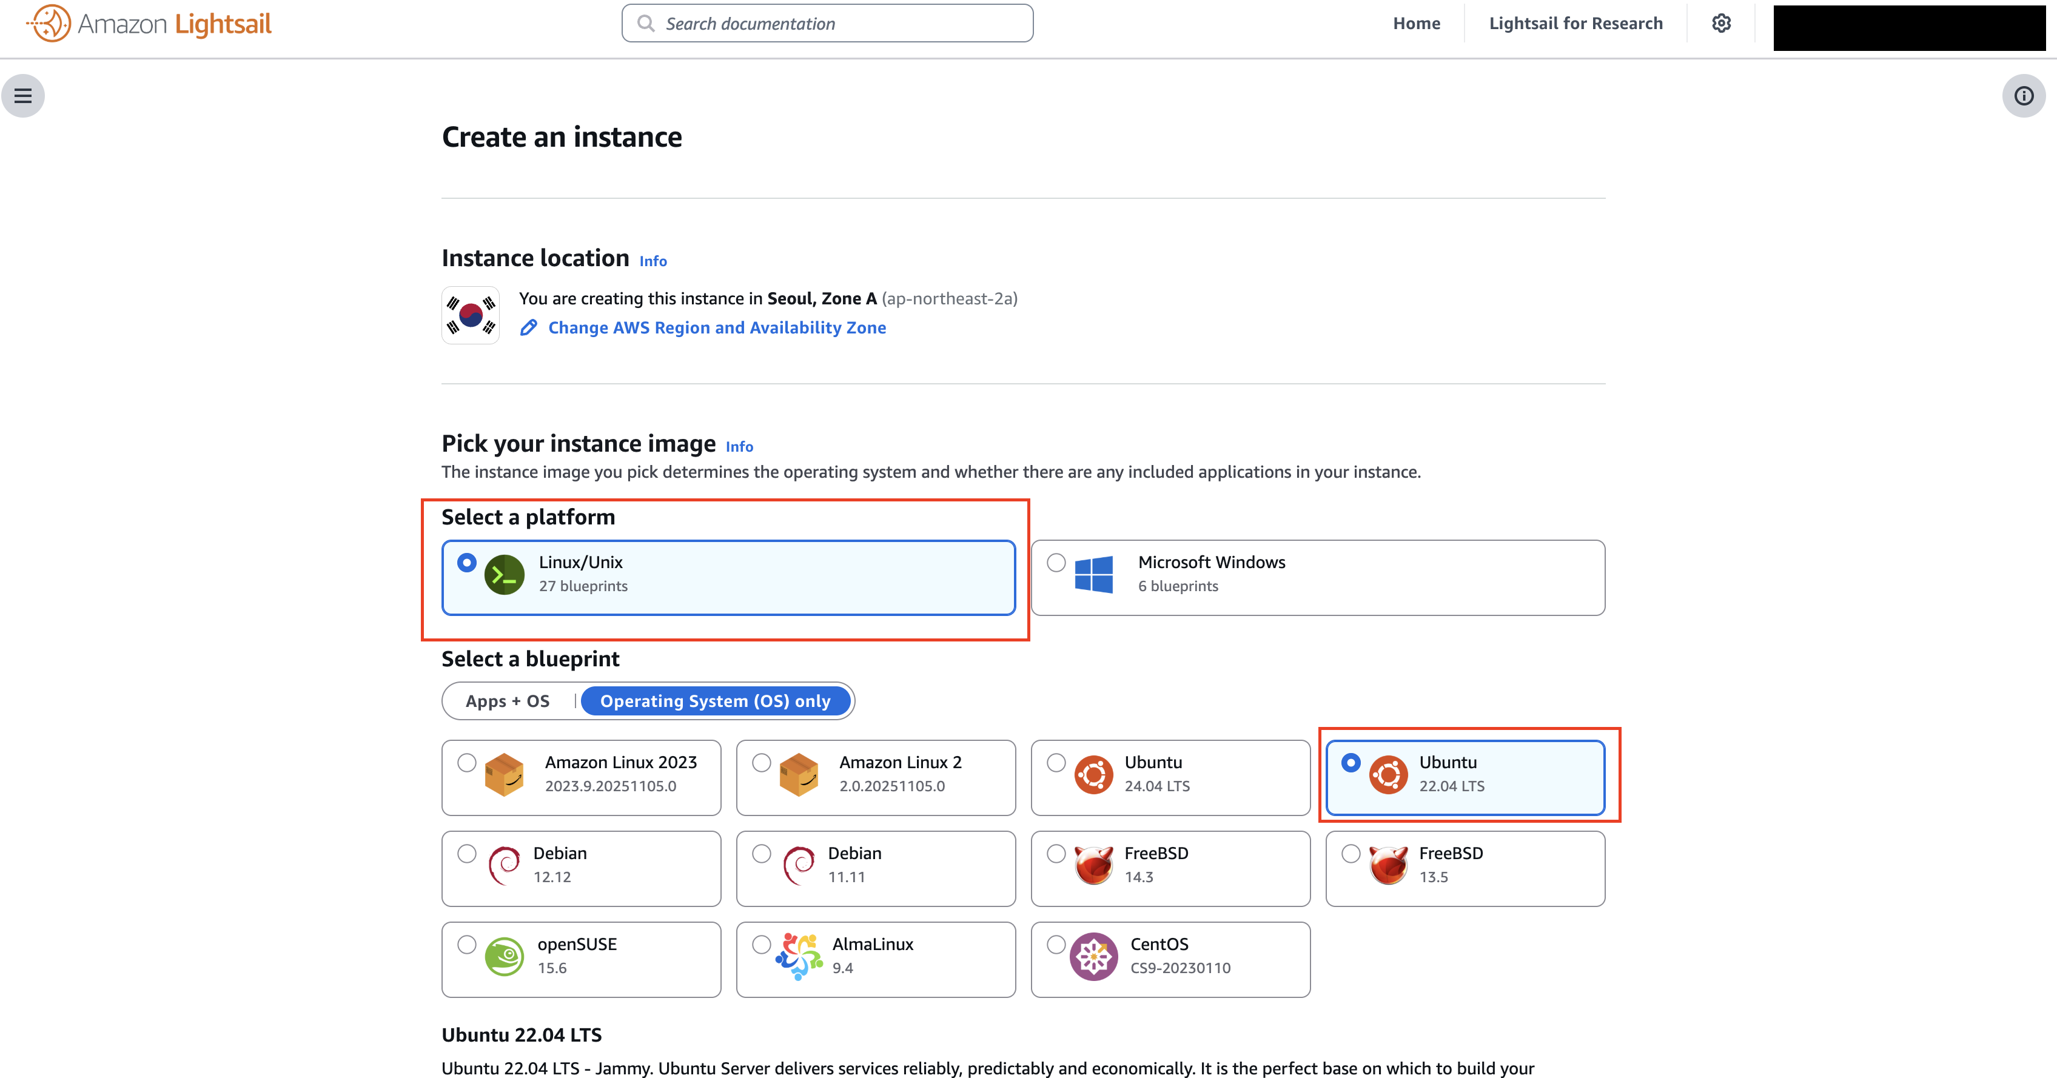The width and height of the screenshot is (2057, 1078).
Task: Click the redacted account menu area
Action: coord(1909,28)
